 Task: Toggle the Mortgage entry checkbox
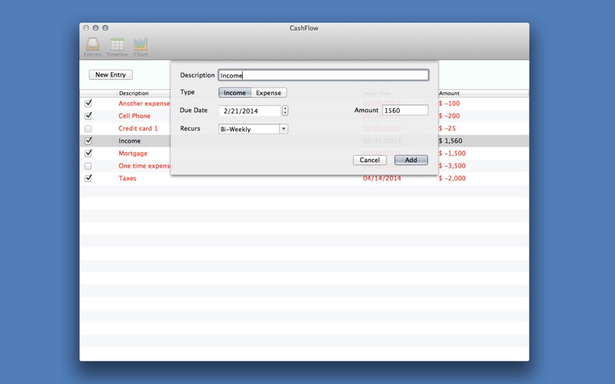[88, 153]
